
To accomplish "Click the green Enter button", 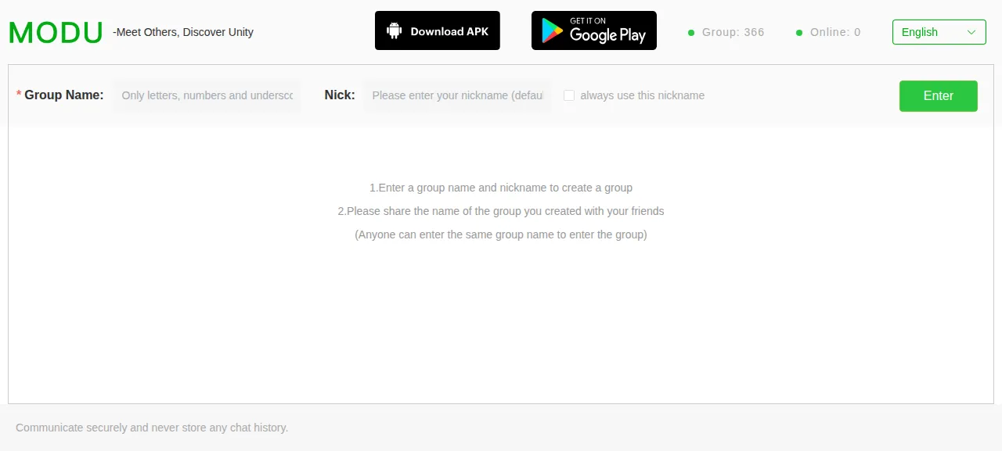I will click(939, 96).
